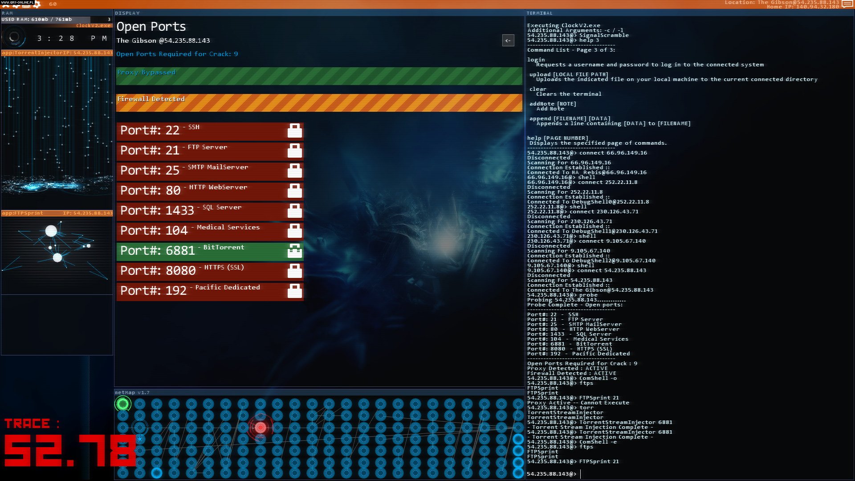Click the red target node on the netMap

coord(260,427)
